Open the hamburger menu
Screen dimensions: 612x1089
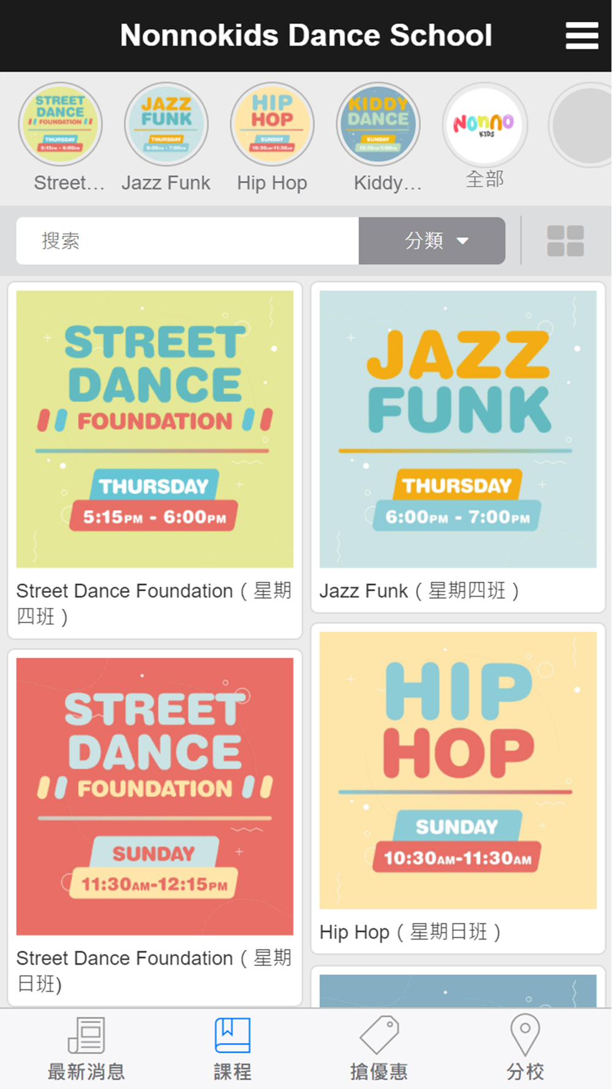pos(581,36)
